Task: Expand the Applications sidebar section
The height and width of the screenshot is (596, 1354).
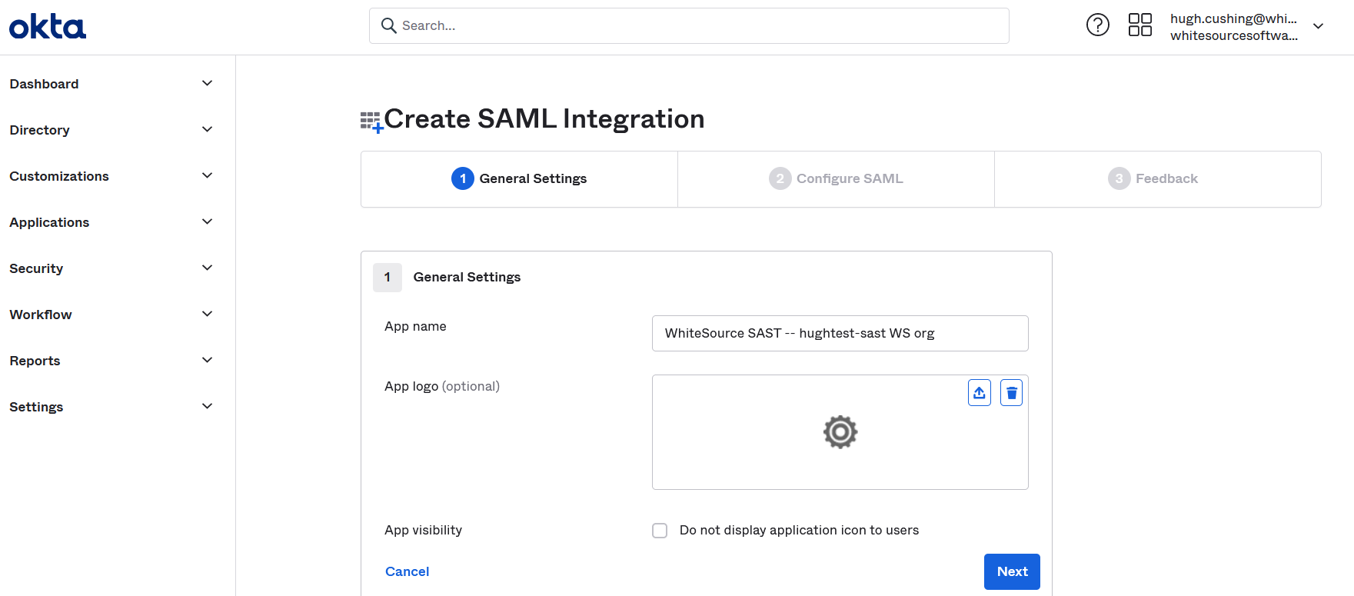Action: (207, 222)
